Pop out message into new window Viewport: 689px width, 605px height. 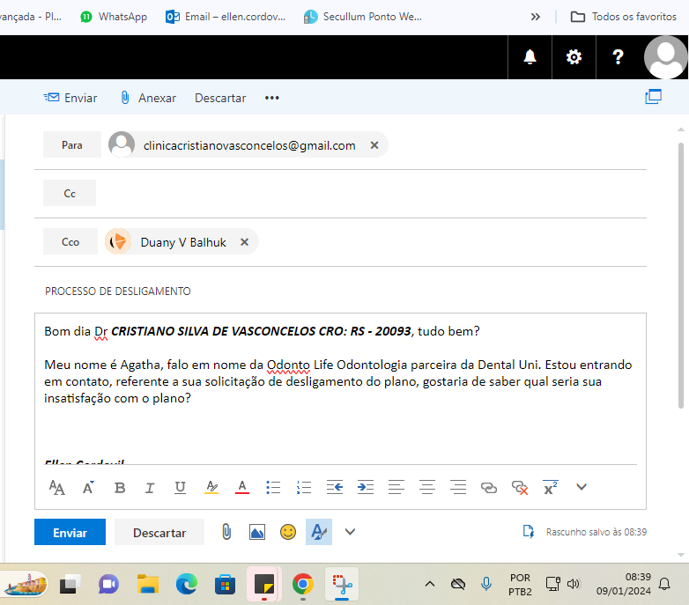click(x=653, y=98)
